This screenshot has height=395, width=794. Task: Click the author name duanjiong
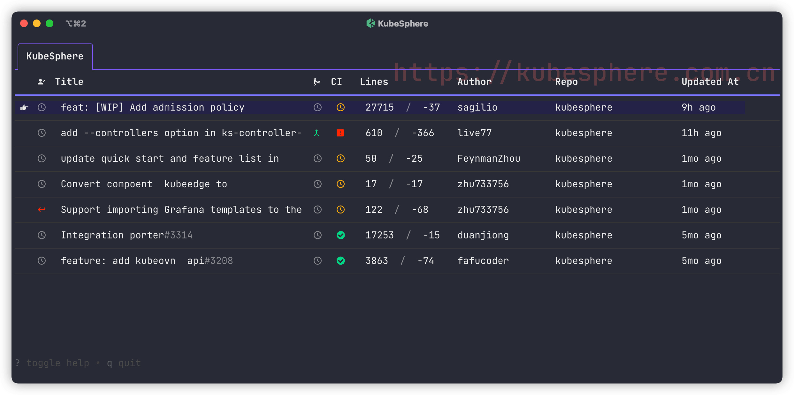pyautogui.click(x=483, y=235)
